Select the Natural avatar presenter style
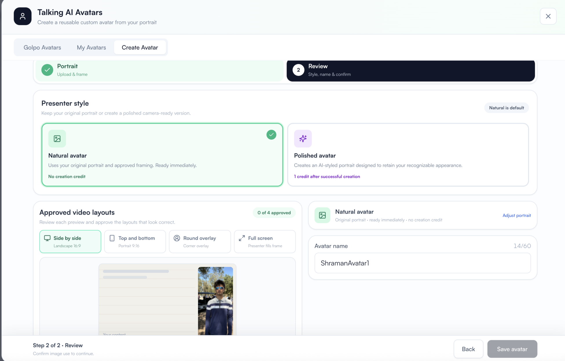 click(162, 155)
